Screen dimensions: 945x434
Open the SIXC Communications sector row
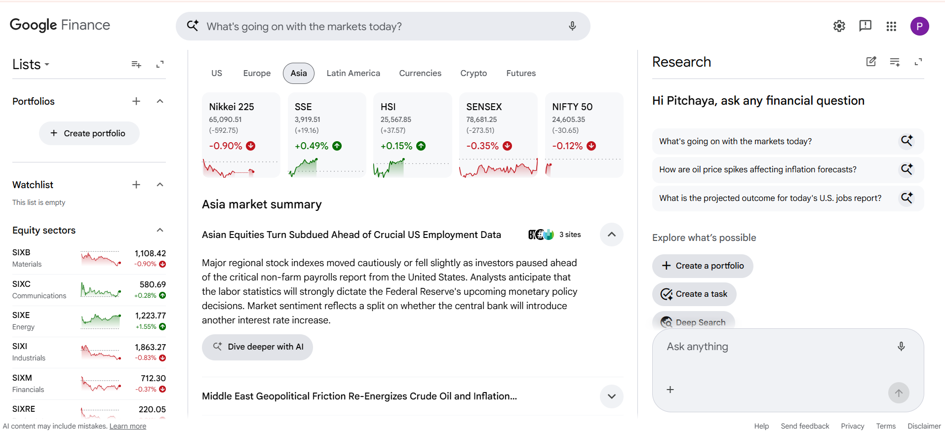[x=89, y=290]
